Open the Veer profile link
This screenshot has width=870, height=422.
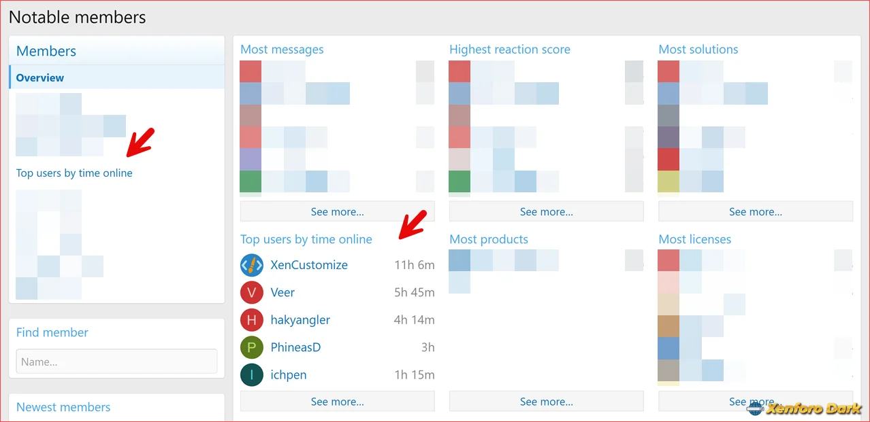283,292
